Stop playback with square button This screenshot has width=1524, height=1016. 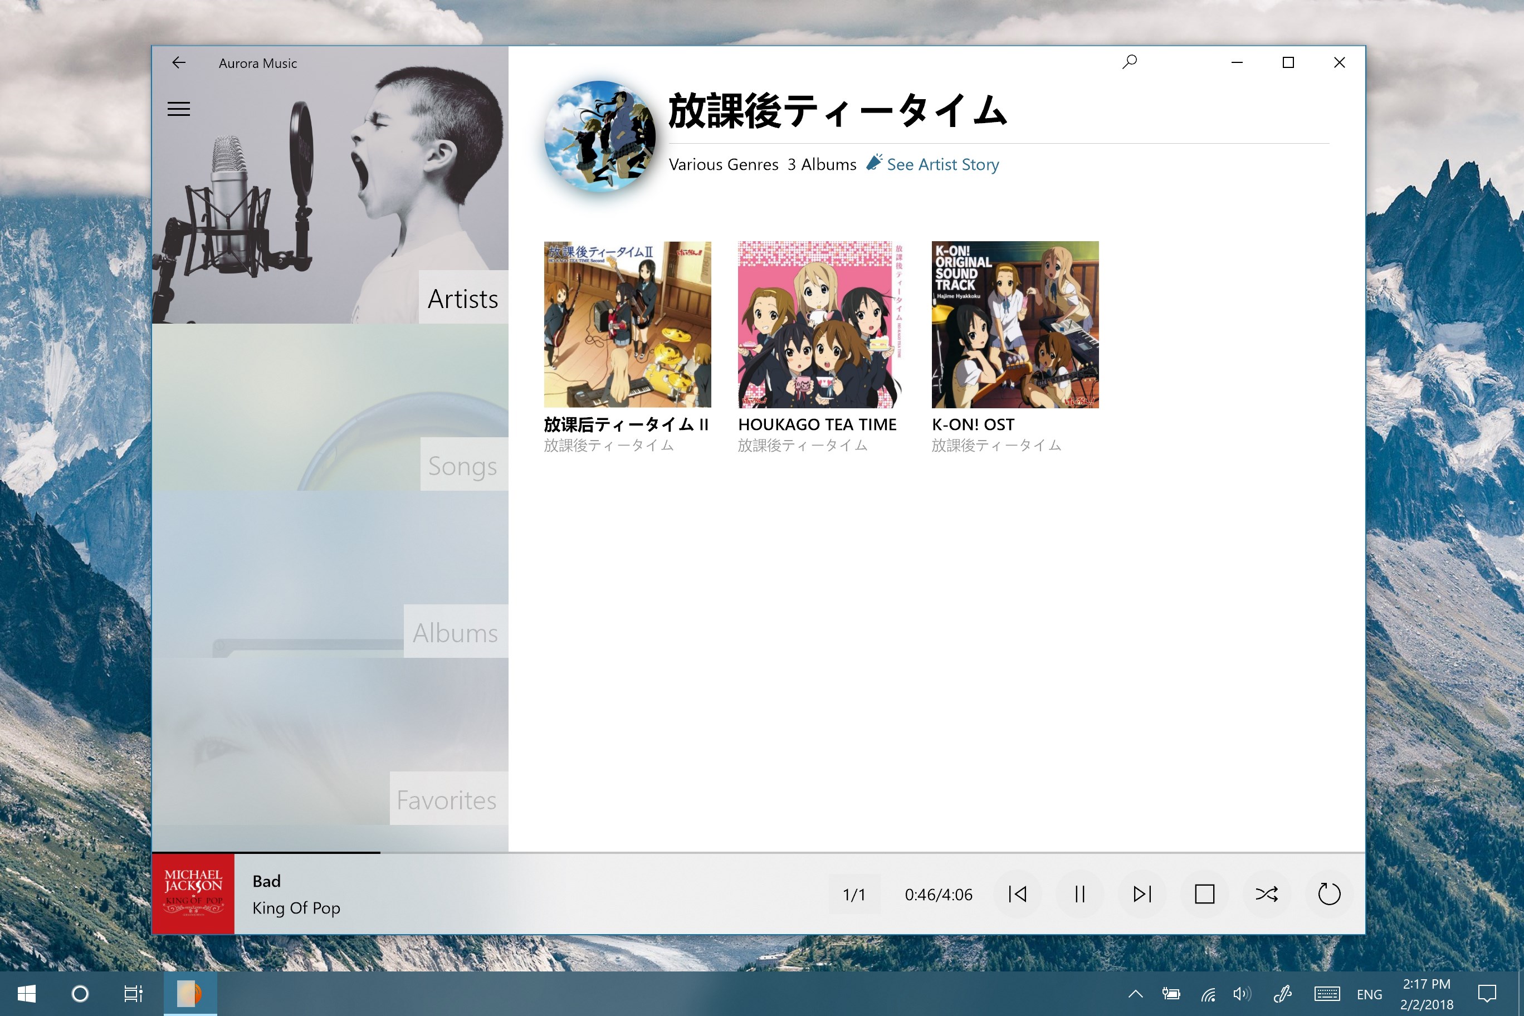(x=1205, y=894)
